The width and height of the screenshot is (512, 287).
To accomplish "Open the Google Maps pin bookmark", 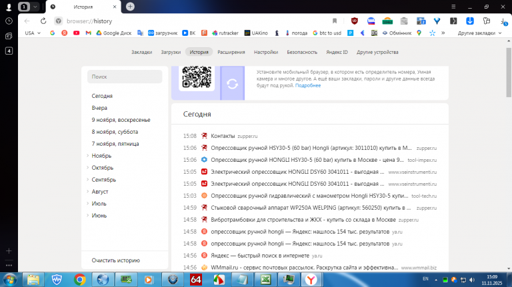I will 419,33.
